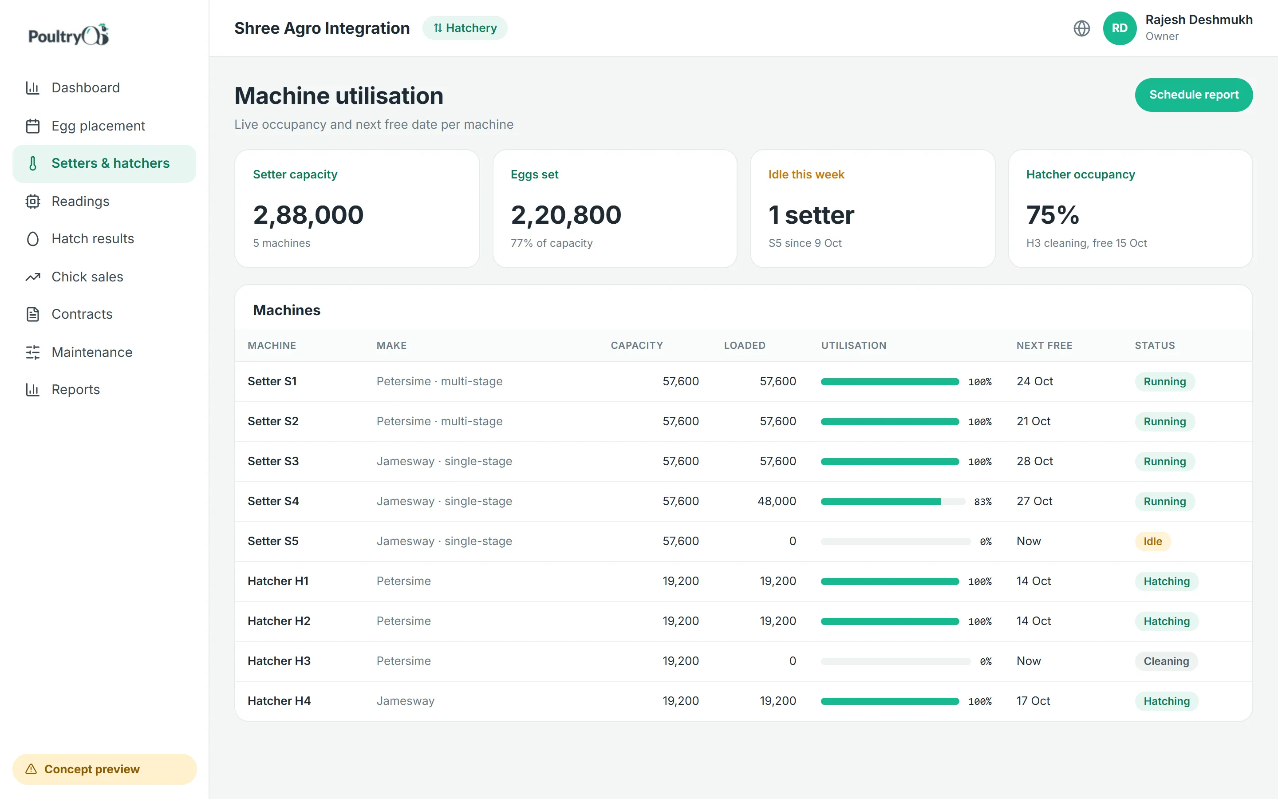Switch module using the Hatchery selector

pos(465,28)
